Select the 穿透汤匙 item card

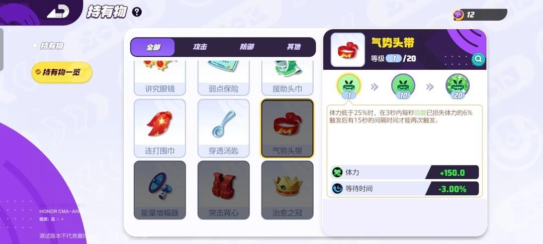(223, 128)
